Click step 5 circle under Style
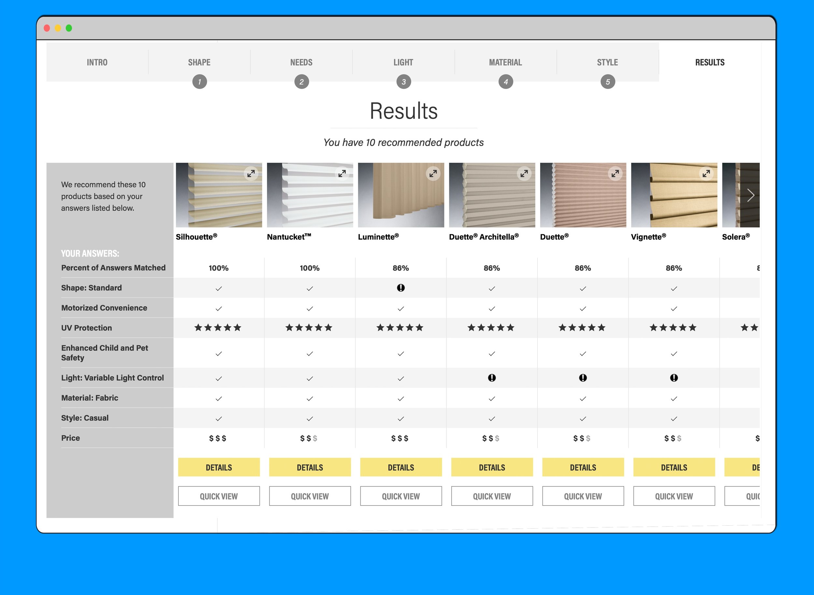 [608, 82]
